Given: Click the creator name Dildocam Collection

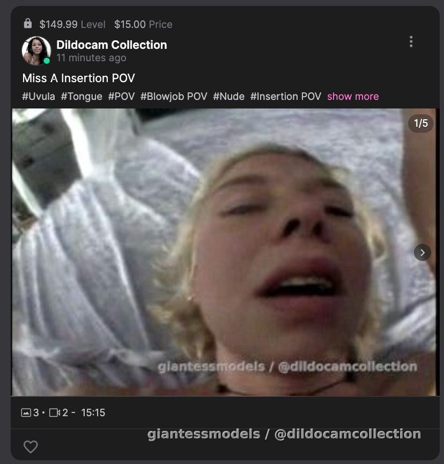Looking at the screenshot, I should tap(112, 45).
